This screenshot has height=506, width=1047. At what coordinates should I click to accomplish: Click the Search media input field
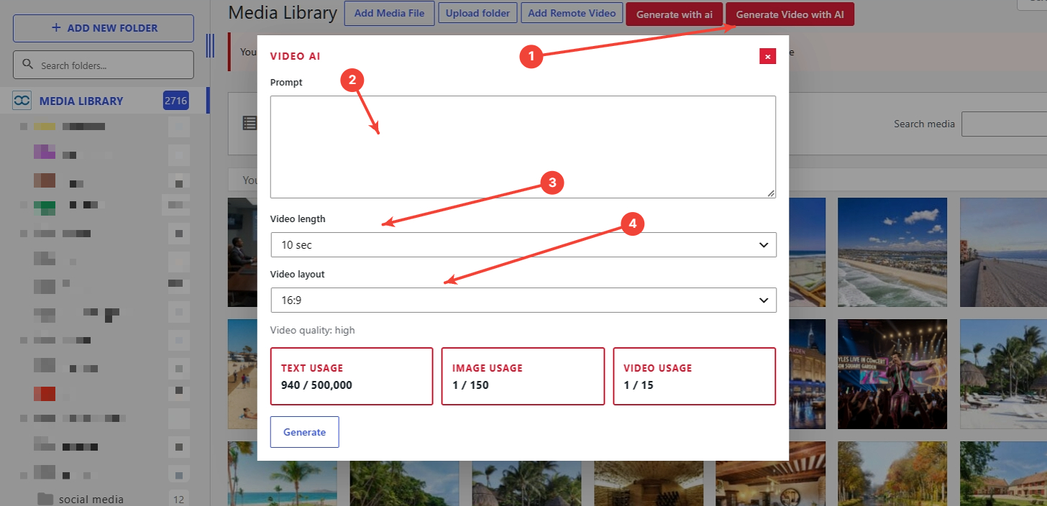[1004, 124]
